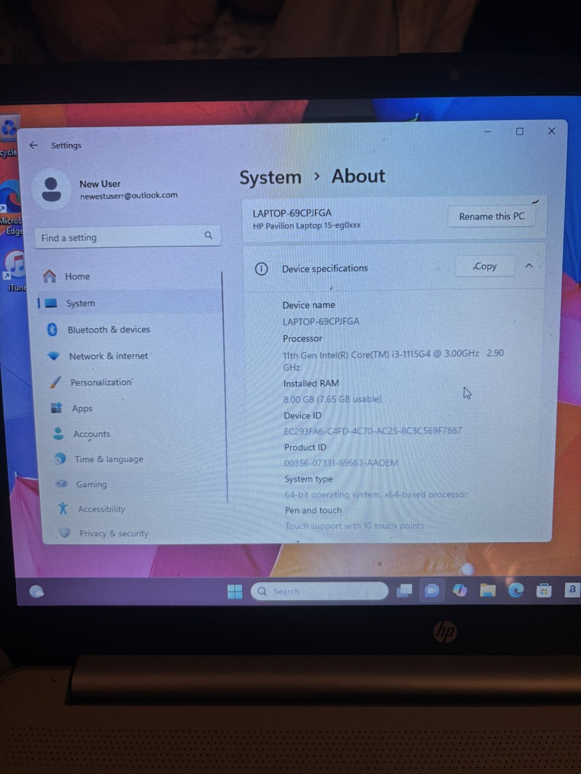The width and height of the screenshot is (581, 774).
Task: Go to Network & internet settings
Action: point(99,356)
